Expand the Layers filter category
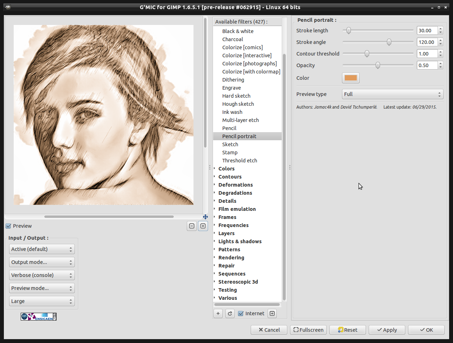The width and height of the screenshot is (453, 343). 215,233
